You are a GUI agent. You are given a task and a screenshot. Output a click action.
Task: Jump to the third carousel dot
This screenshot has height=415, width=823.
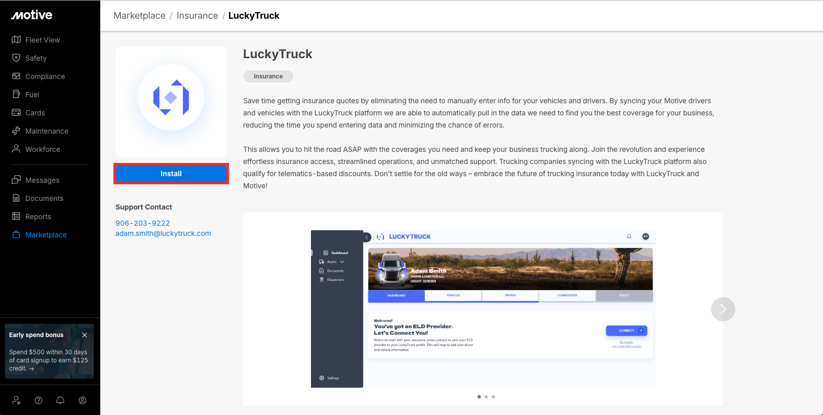click(x=493, y=397)
